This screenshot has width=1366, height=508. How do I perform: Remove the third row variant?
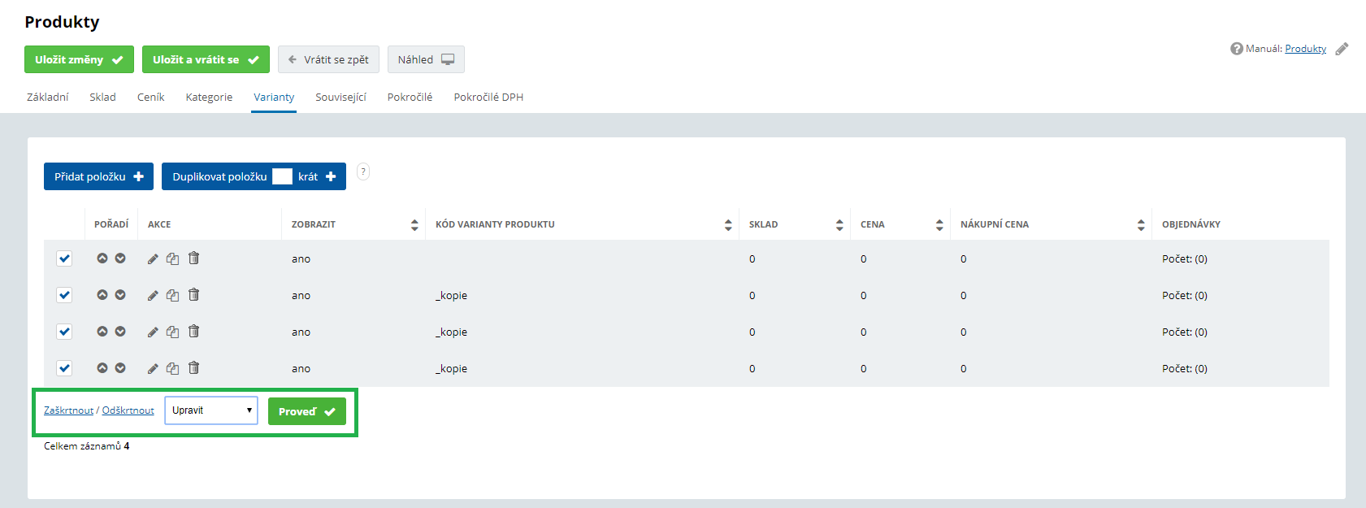point(193,331)
